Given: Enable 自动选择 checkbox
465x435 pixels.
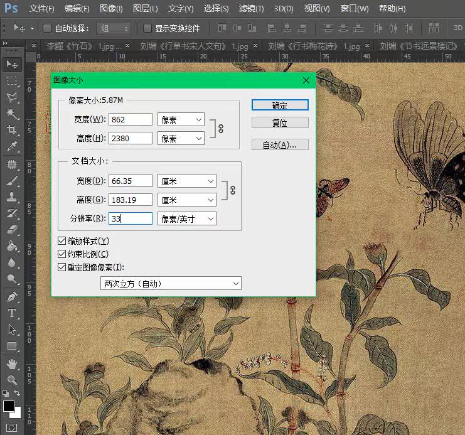Looking at the screenshot, I should pos(47,28).
